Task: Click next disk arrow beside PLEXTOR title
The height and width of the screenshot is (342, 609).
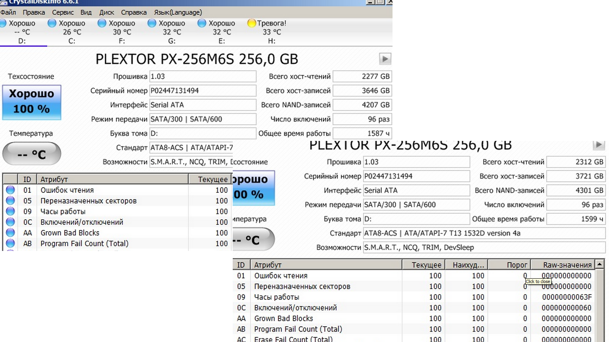Action: tap(385, 59)
